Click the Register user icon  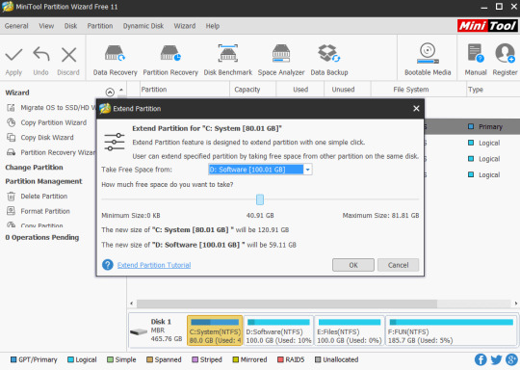coord(505,53)
